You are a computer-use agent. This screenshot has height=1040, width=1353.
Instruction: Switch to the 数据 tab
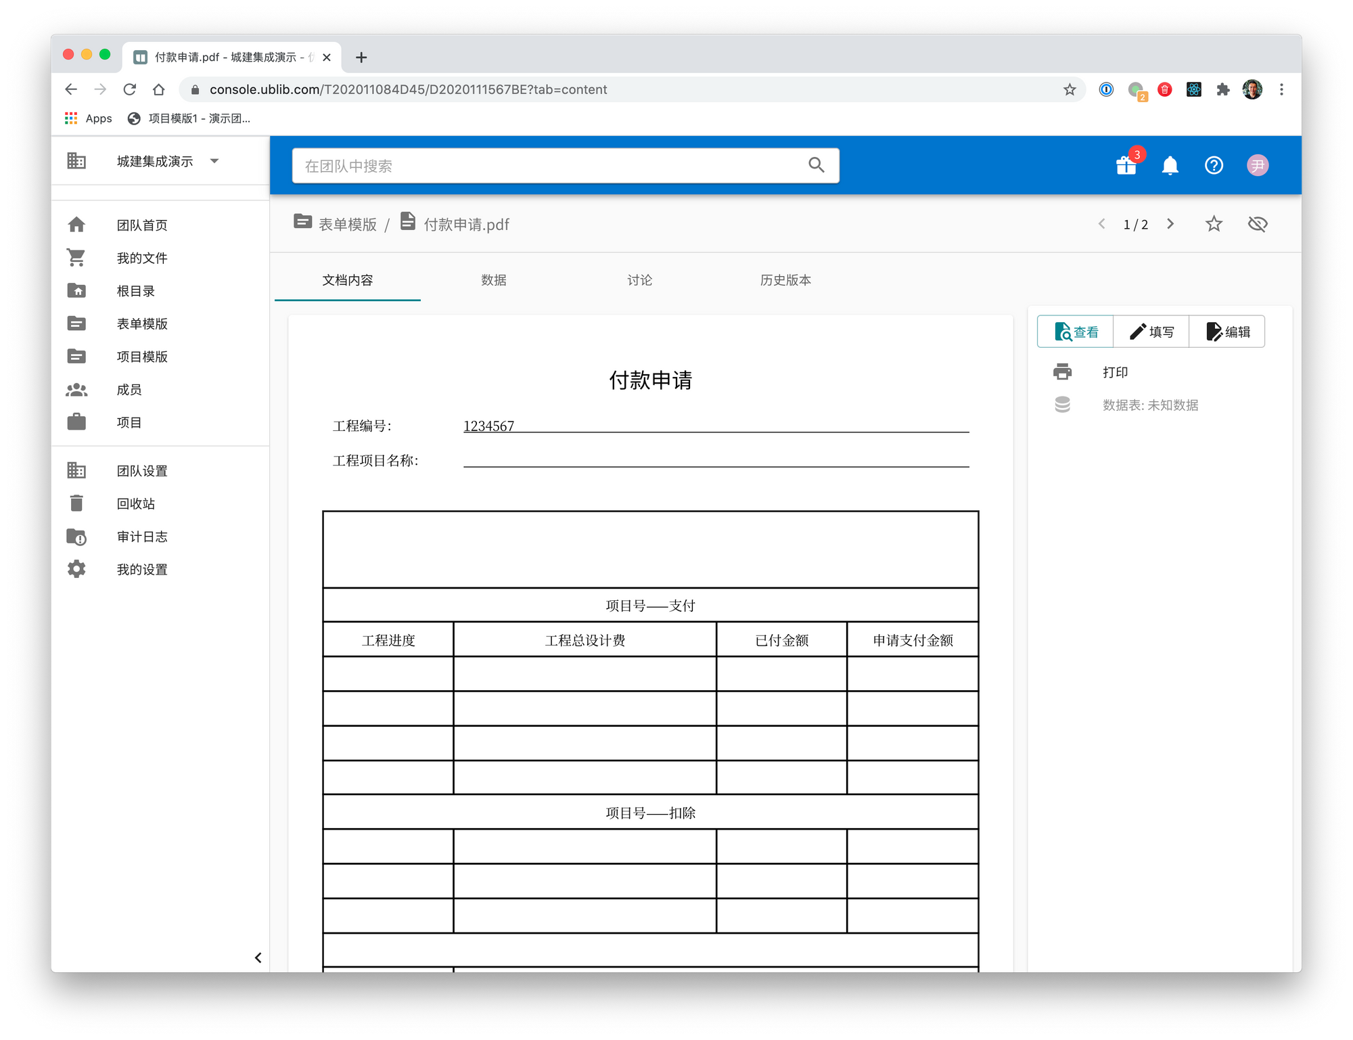pyautogui.click(x=493, y=280)
